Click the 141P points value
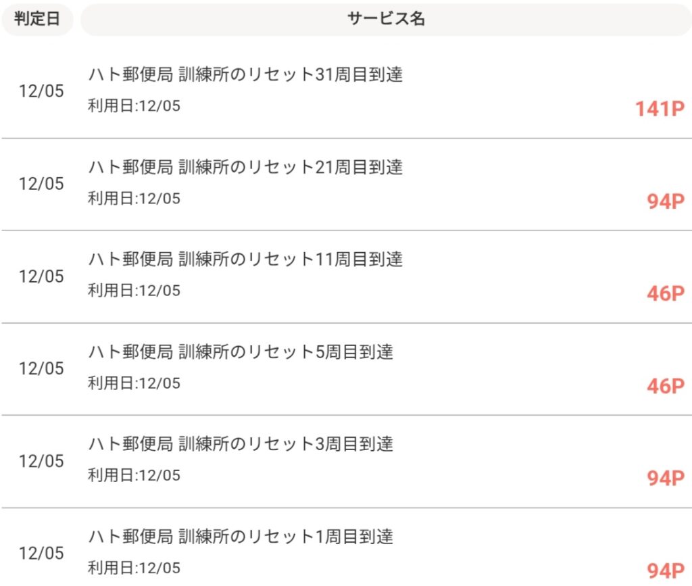 tap(660, 109)
